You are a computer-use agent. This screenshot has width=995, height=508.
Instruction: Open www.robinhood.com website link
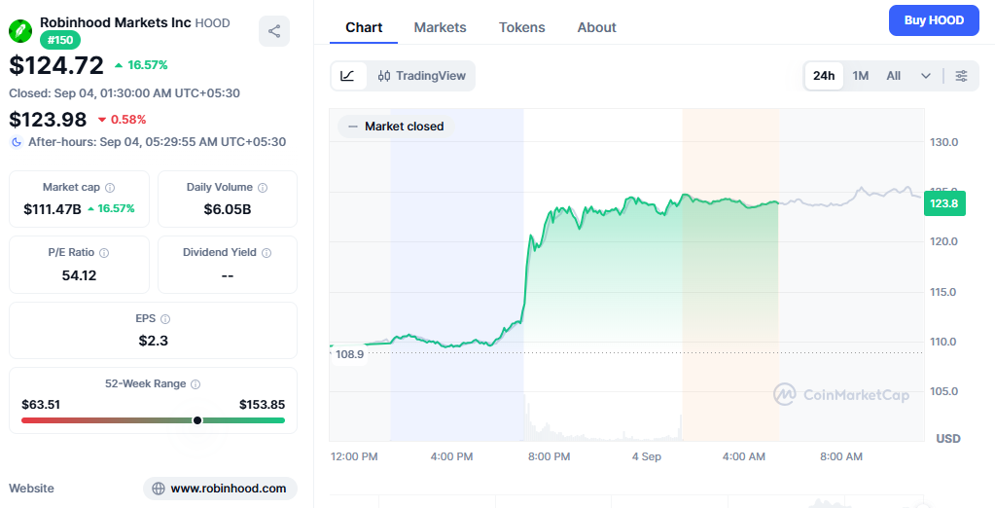coord(220,489)
